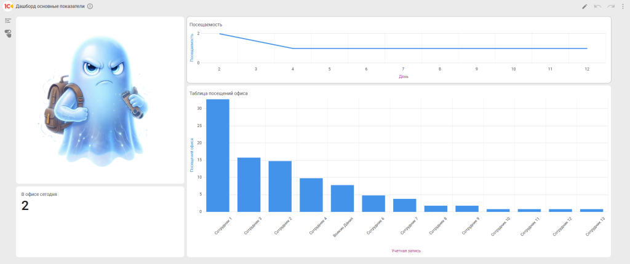This screenshot has width=630, height=264.
Task: Select the bar for Сотрудник 4
Action: click(311, 195)
